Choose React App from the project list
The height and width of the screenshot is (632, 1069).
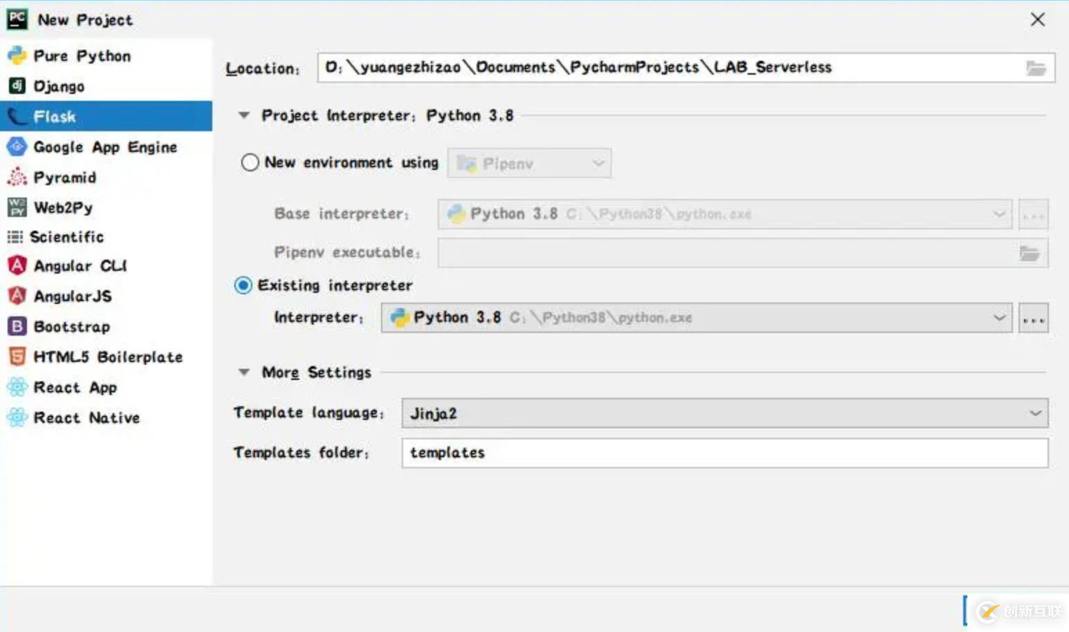coord(75,387)
